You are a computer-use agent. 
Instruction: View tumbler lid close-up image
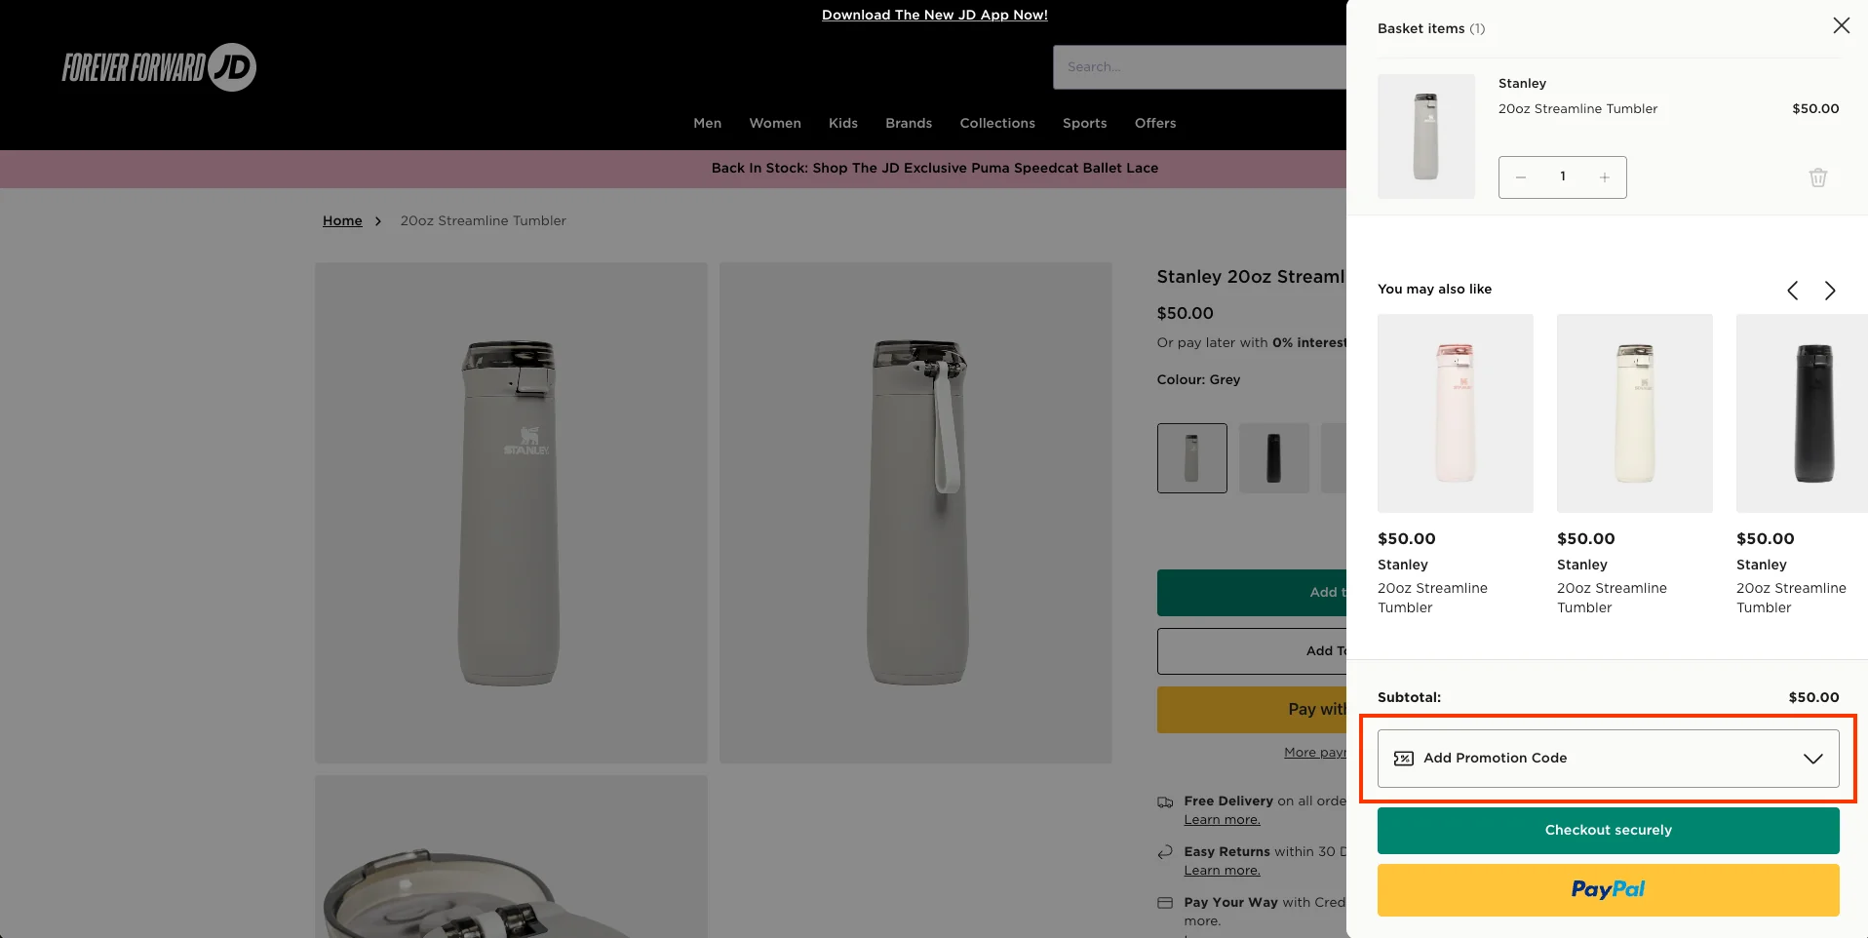[511, 857]
